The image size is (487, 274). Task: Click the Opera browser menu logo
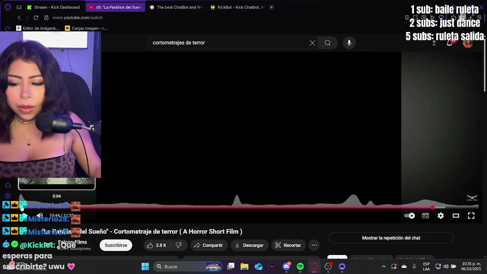coord(8,7)
